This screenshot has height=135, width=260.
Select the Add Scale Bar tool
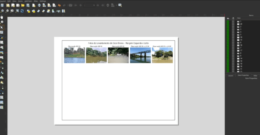[2, 67]
